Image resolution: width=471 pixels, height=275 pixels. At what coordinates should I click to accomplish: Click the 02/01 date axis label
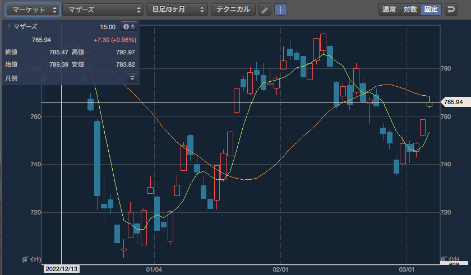click(280, 269)
